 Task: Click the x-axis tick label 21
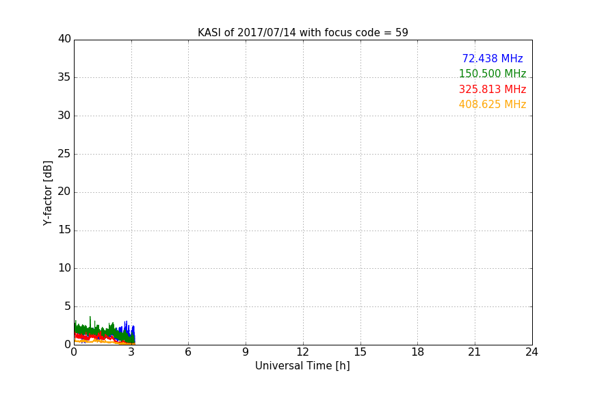[x=475, y=352]
